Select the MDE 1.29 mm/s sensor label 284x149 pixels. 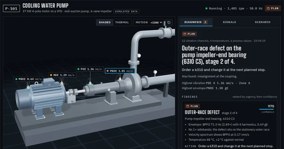click(62, 75)
